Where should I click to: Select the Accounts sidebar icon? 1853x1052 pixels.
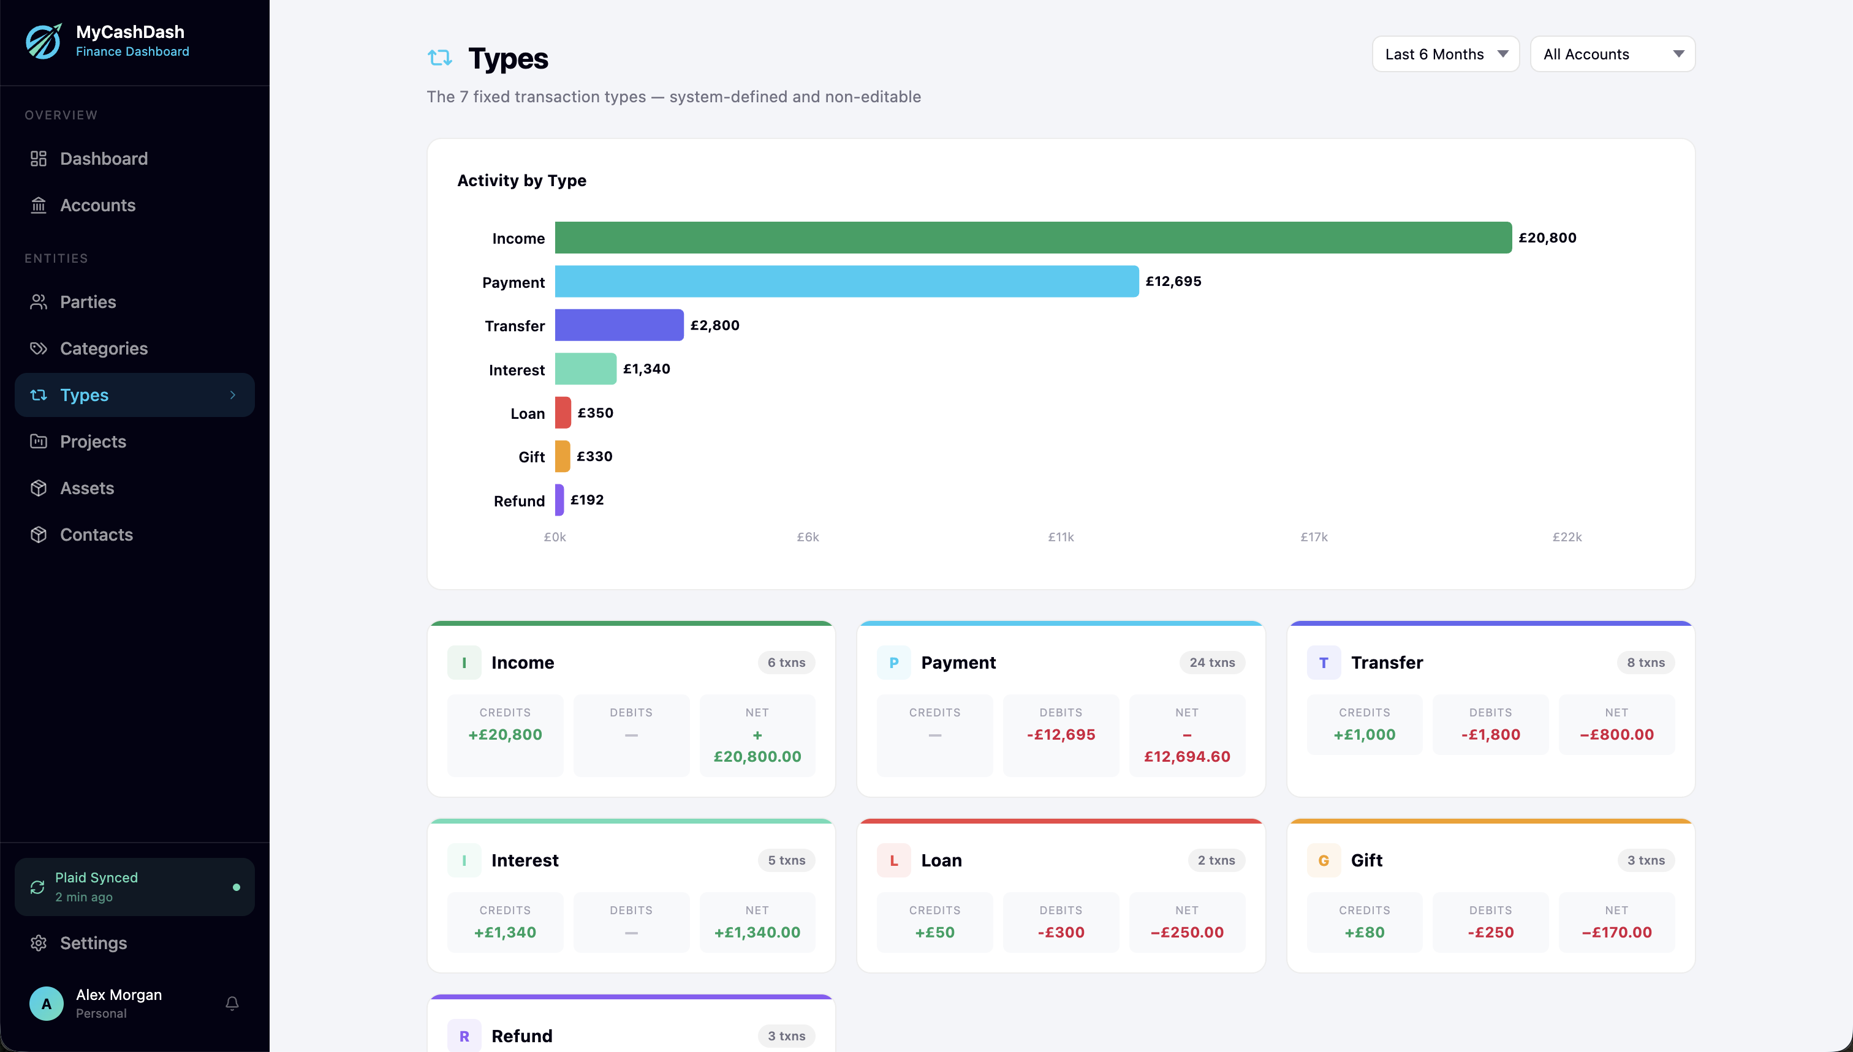pyautogui.click(x=40, y=205)
